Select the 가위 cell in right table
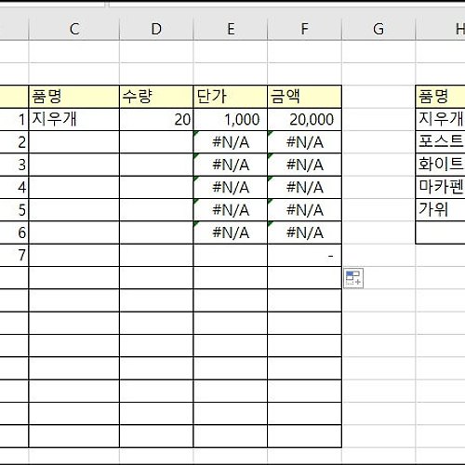 [x=441, y=210]
